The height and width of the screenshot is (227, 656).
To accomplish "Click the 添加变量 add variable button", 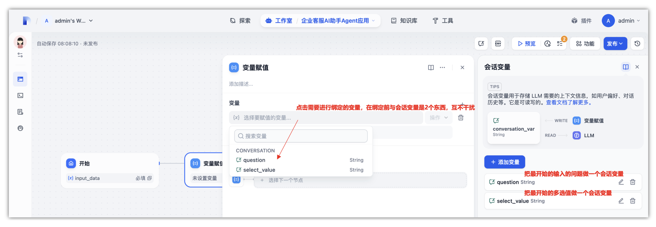I will pos(505,162).
